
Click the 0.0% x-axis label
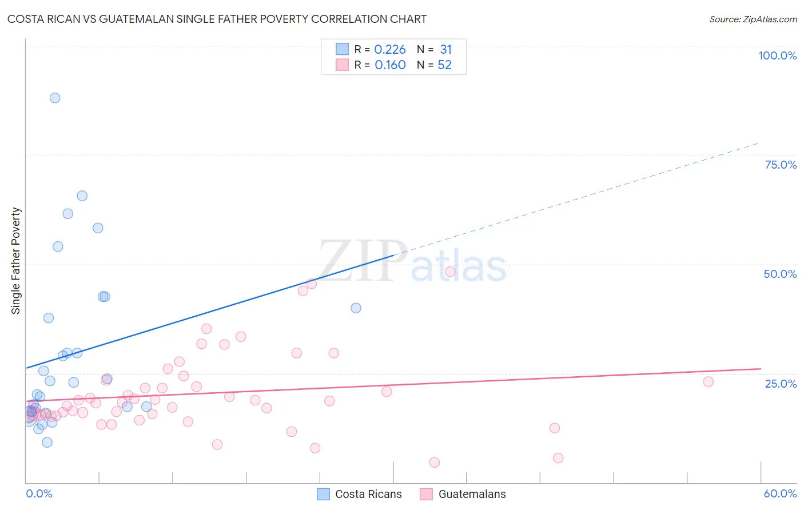coord(39,493)
